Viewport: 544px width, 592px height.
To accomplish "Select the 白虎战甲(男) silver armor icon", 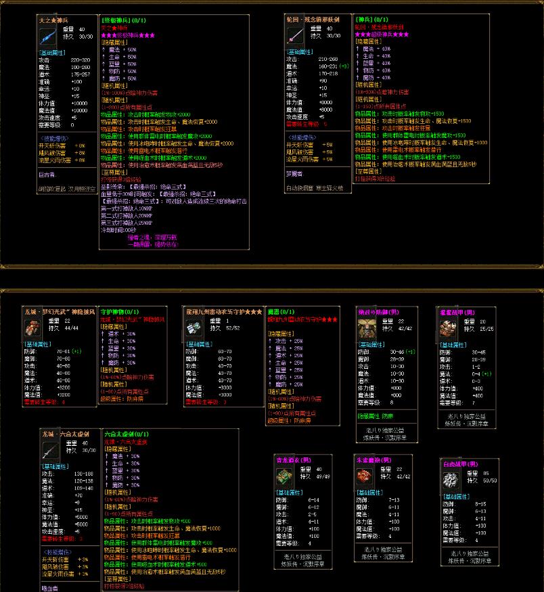I will point(451,480).
